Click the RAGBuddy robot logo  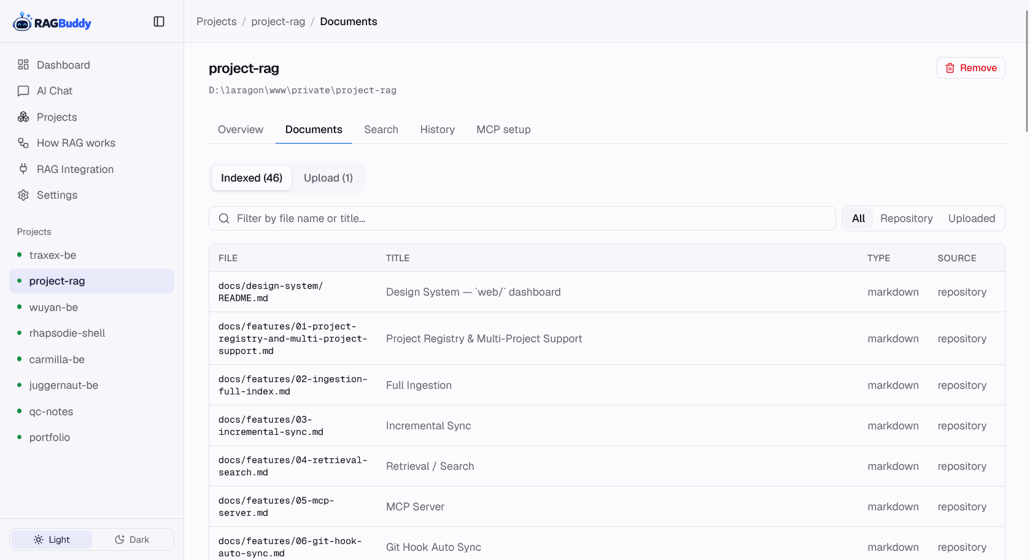[22, 22]
